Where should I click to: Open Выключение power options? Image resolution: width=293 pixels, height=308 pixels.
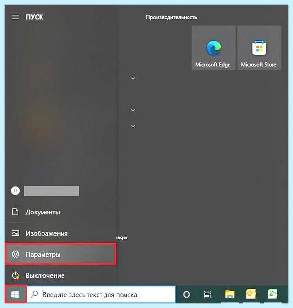point(60,275)
